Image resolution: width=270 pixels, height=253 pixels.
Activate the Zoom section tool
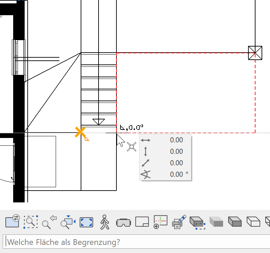(30, 222)
